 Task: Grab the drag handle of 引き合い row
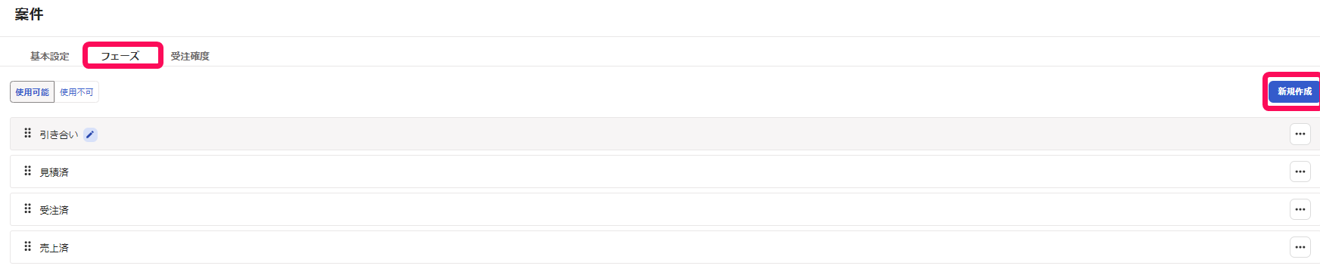click(x=27, y=133)
